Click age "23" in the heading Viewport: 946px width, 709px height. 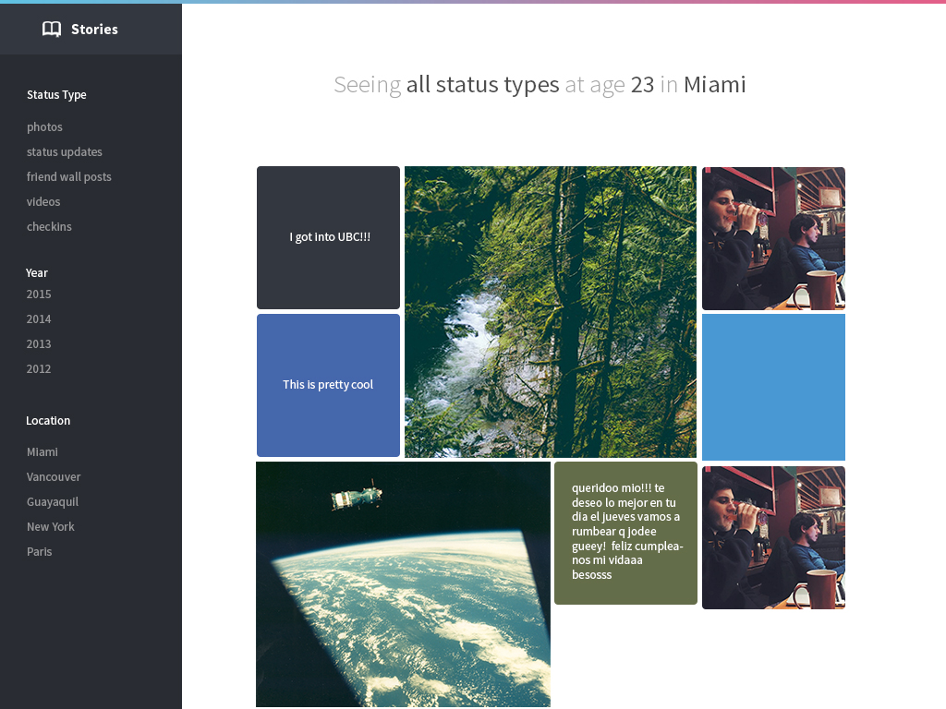pos(643,85)
